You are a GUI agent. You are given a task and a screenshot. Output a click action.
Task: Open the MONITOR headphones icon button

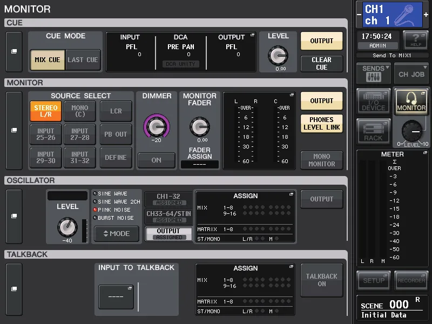click(411, 101)
